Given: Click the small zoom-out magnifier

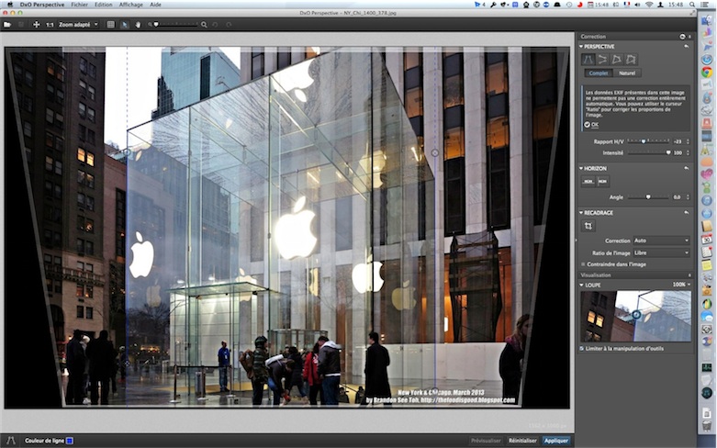Looking at the screenshot, I should (150, 25).
